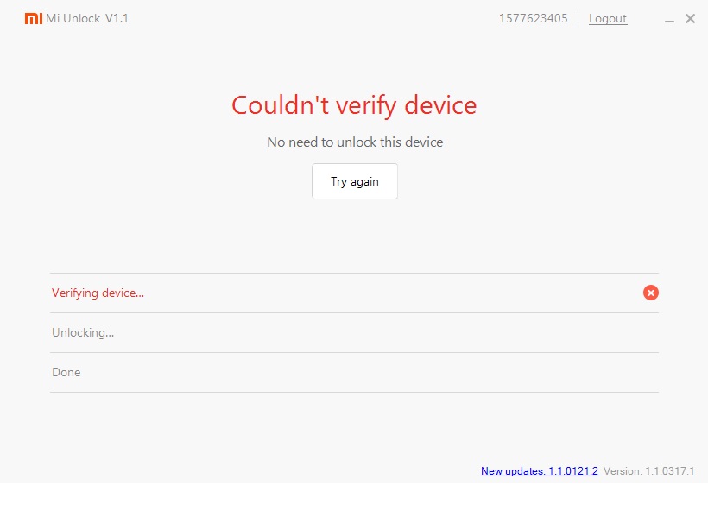Click the "No need to unlock this device" message
The width and height of the screenshot is (708, 530).
tap(355, 142)
